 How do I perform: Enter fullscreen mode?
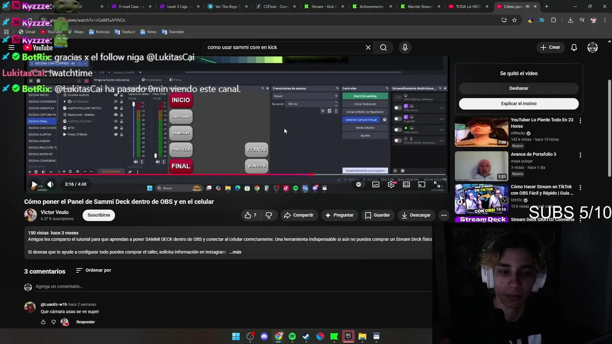[x=437, y=184]
